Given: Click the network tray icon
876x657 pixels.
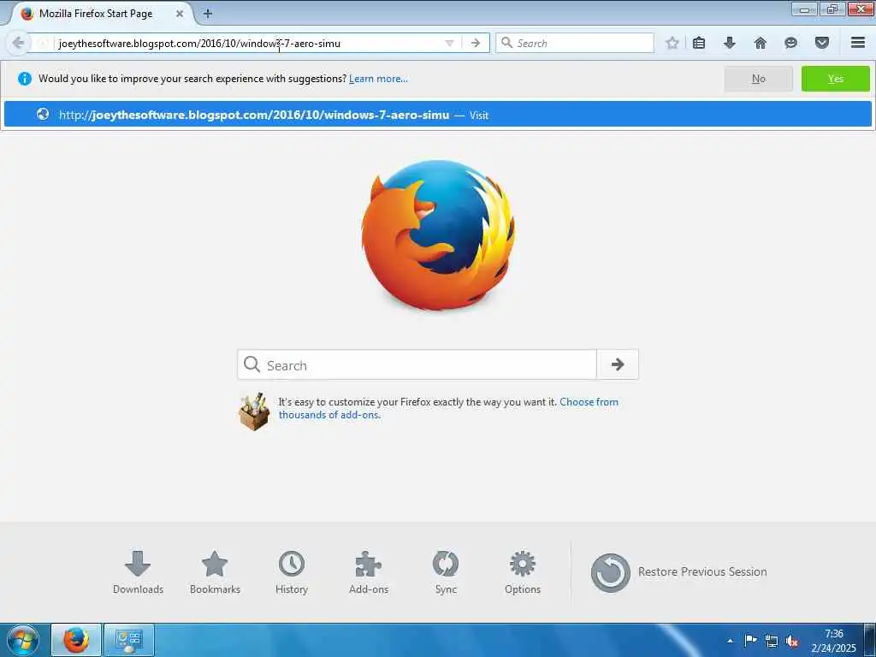Looking at the screenshot, I should [x=772, y=641].
